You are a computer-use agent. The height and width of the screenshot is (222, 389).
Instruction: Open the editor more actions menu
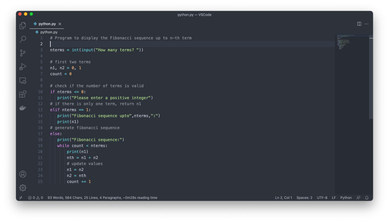(x=366, y=24)
